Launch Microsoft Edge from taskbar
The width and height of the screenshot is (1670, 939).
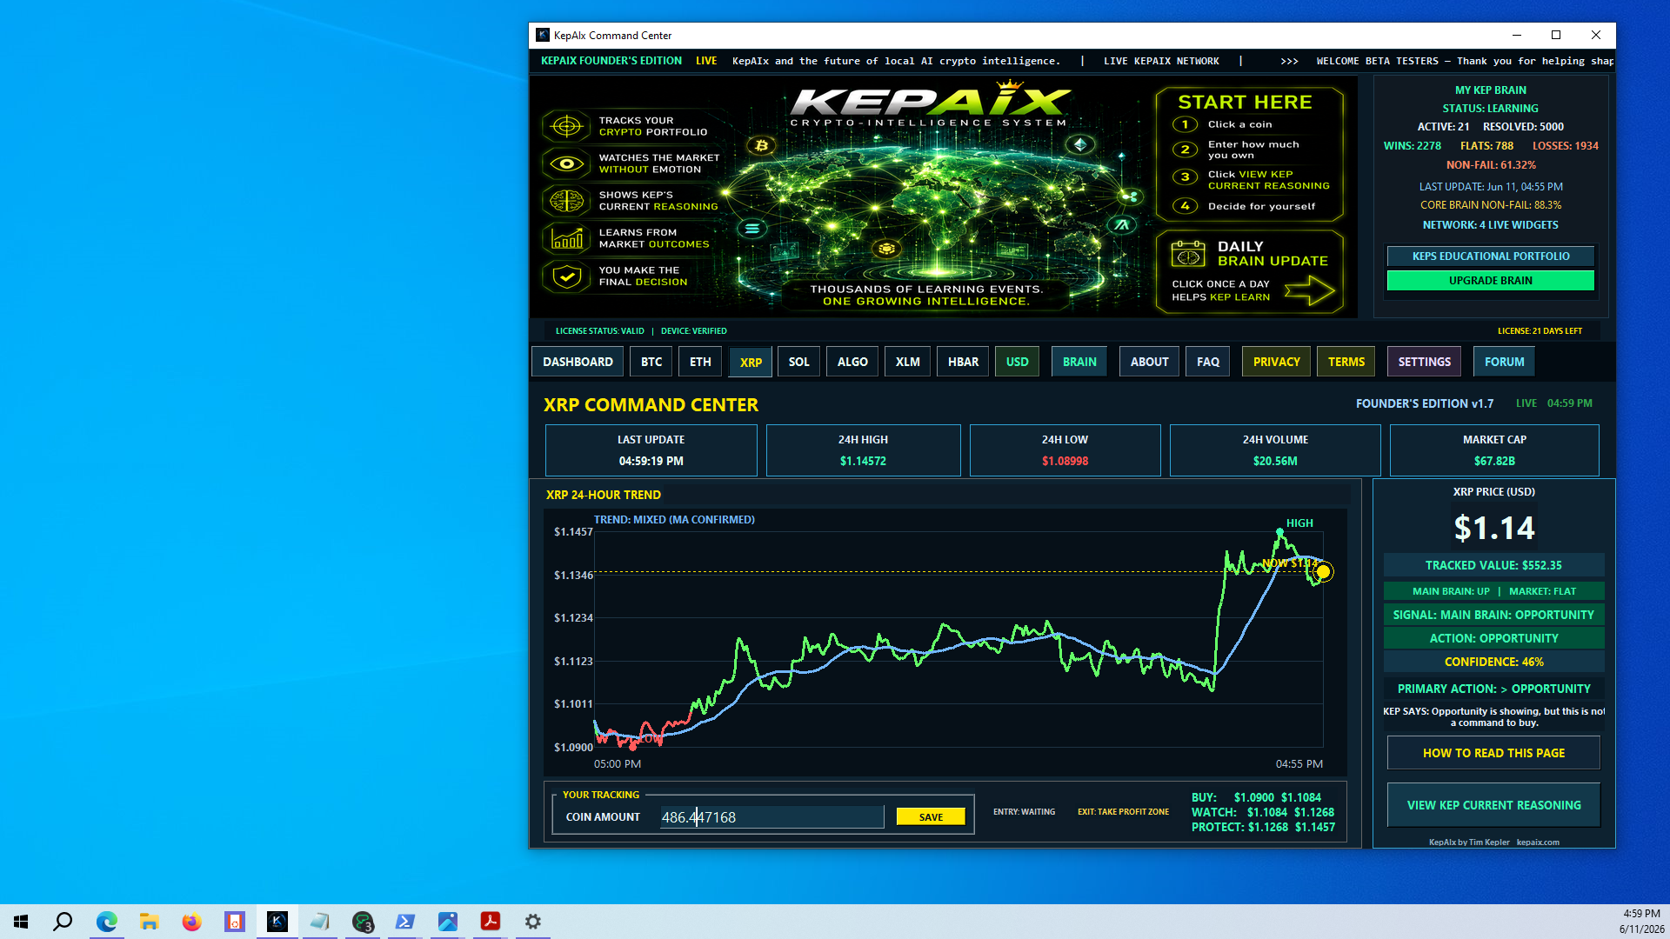tap(106, 922)
